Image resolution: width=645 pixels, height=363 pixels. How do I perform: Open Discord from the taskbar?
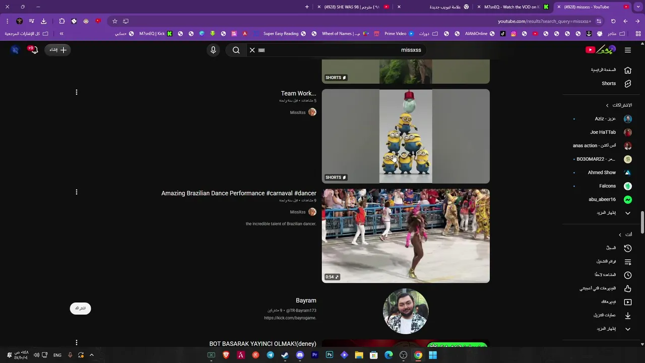[x=300, y=355]
